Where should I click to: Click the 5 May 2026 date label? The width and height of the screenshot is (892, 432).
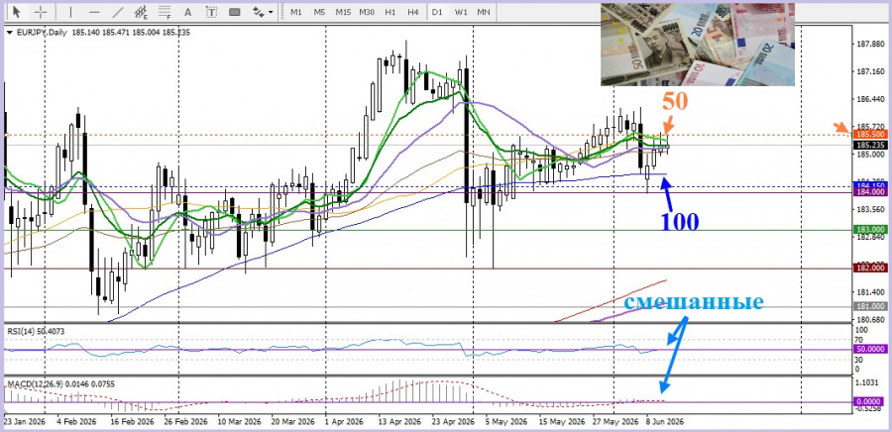(506, 422)
